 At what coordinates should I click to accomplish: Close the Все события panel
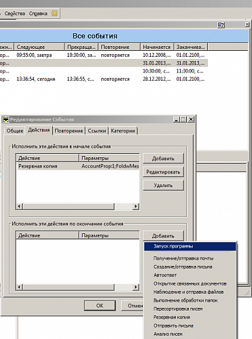(247, 24)
